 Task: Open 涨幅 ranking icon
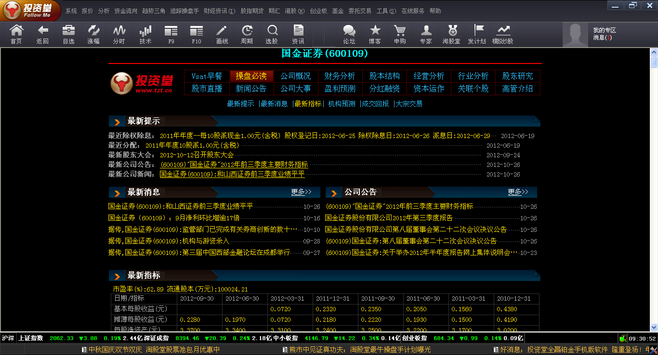(x=93, y=34)
